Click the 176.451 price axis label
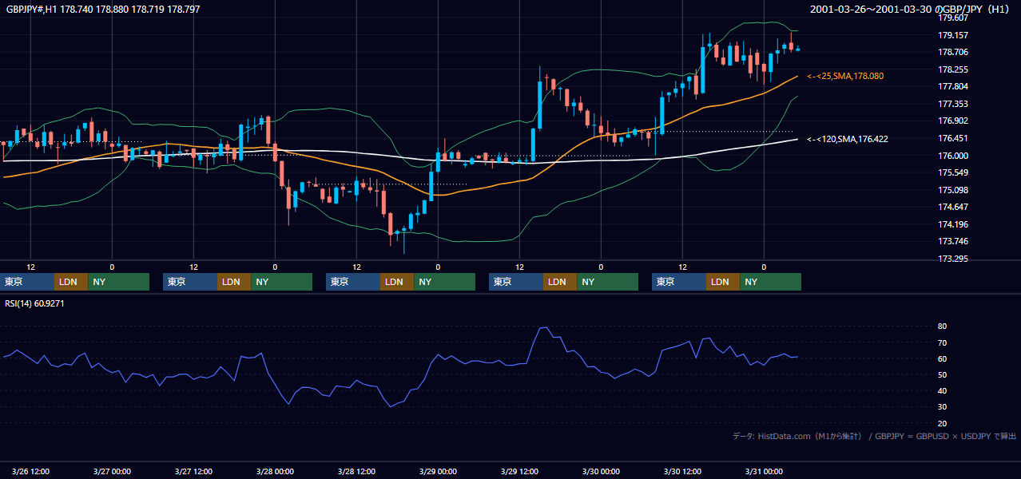The image size is (1021, 479). (x=952, y=138)
